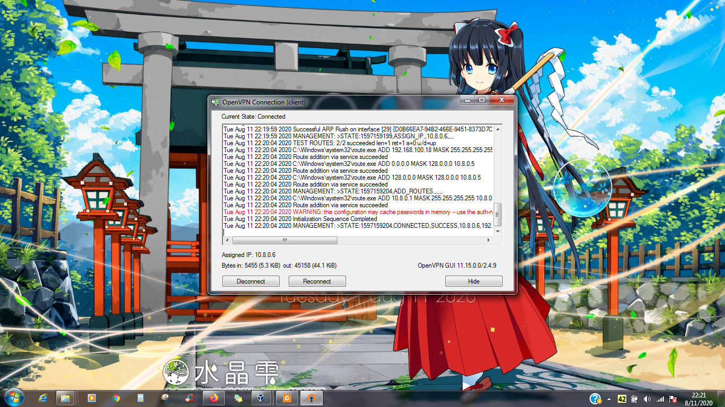725x407 pixels.
Task: Click the log's vertical scroll up arrow
Action: pyautogui.click(x=497, y=129)
